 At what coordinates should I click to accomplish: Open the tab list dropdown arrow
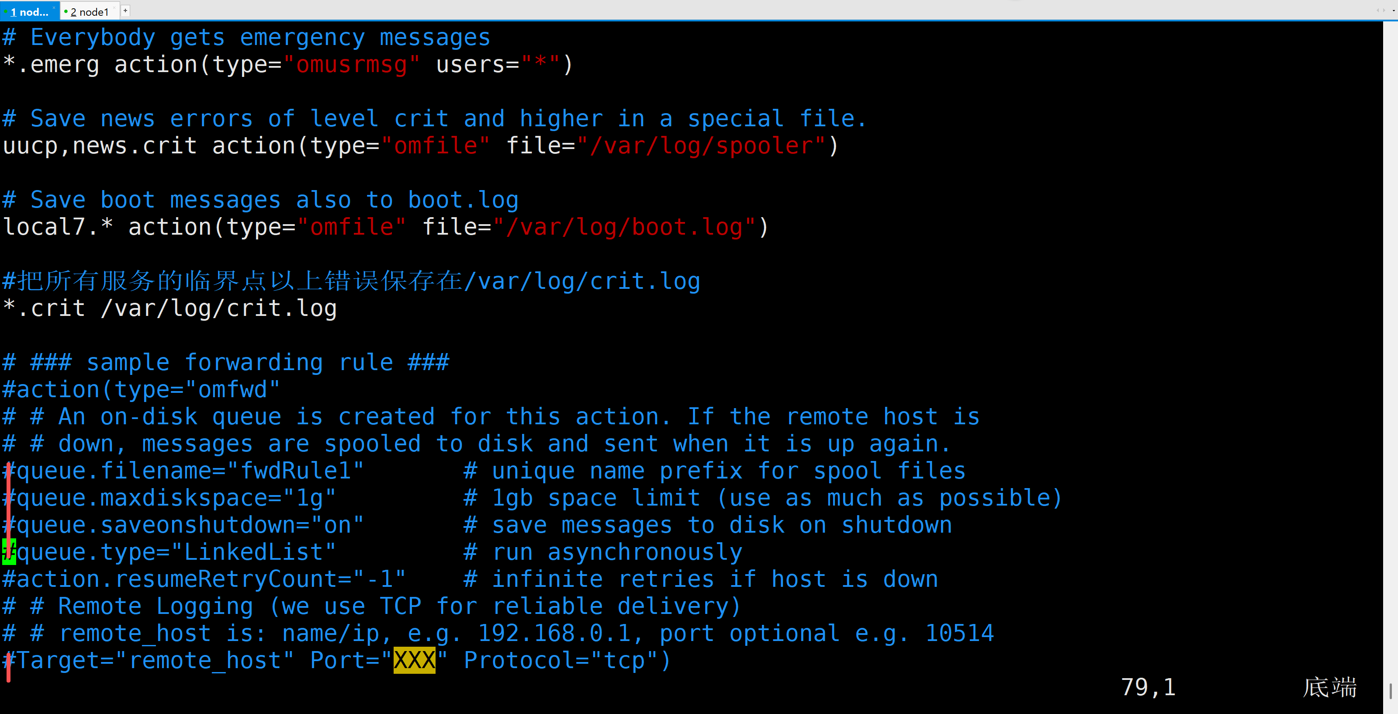tap(1394, 11)
